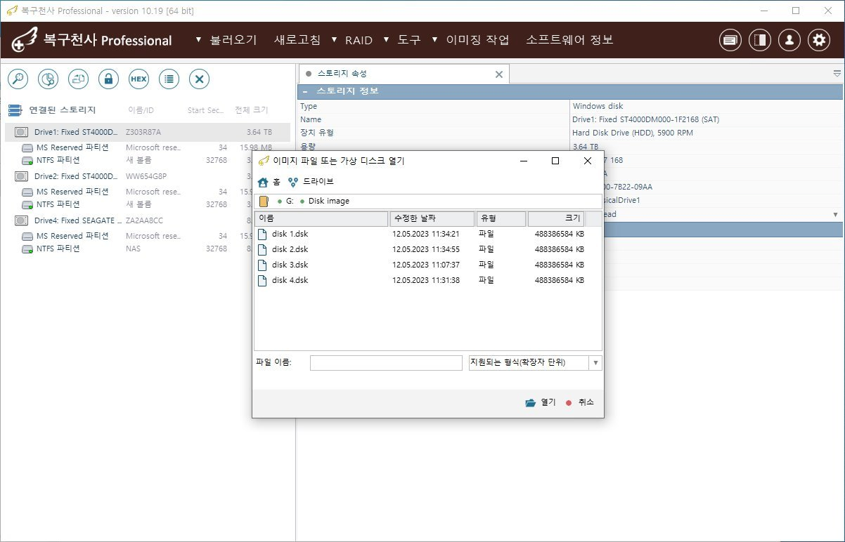Click the panel layout icon in header
The image size is (845, 542).
(760, 40)
